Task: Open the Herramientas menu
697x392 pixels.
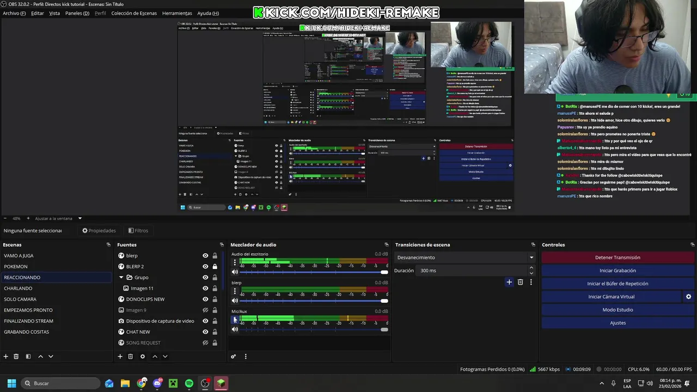Action: click(x=177, y=13)
